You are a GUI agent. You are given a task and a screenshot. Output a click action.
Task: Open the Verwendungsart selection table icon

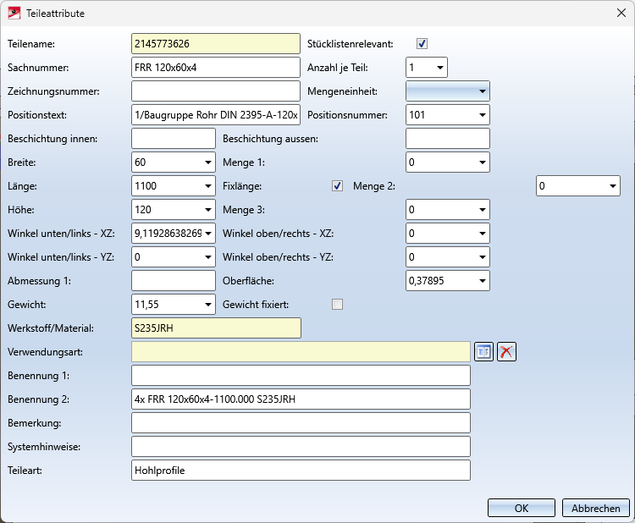[484, 352]
